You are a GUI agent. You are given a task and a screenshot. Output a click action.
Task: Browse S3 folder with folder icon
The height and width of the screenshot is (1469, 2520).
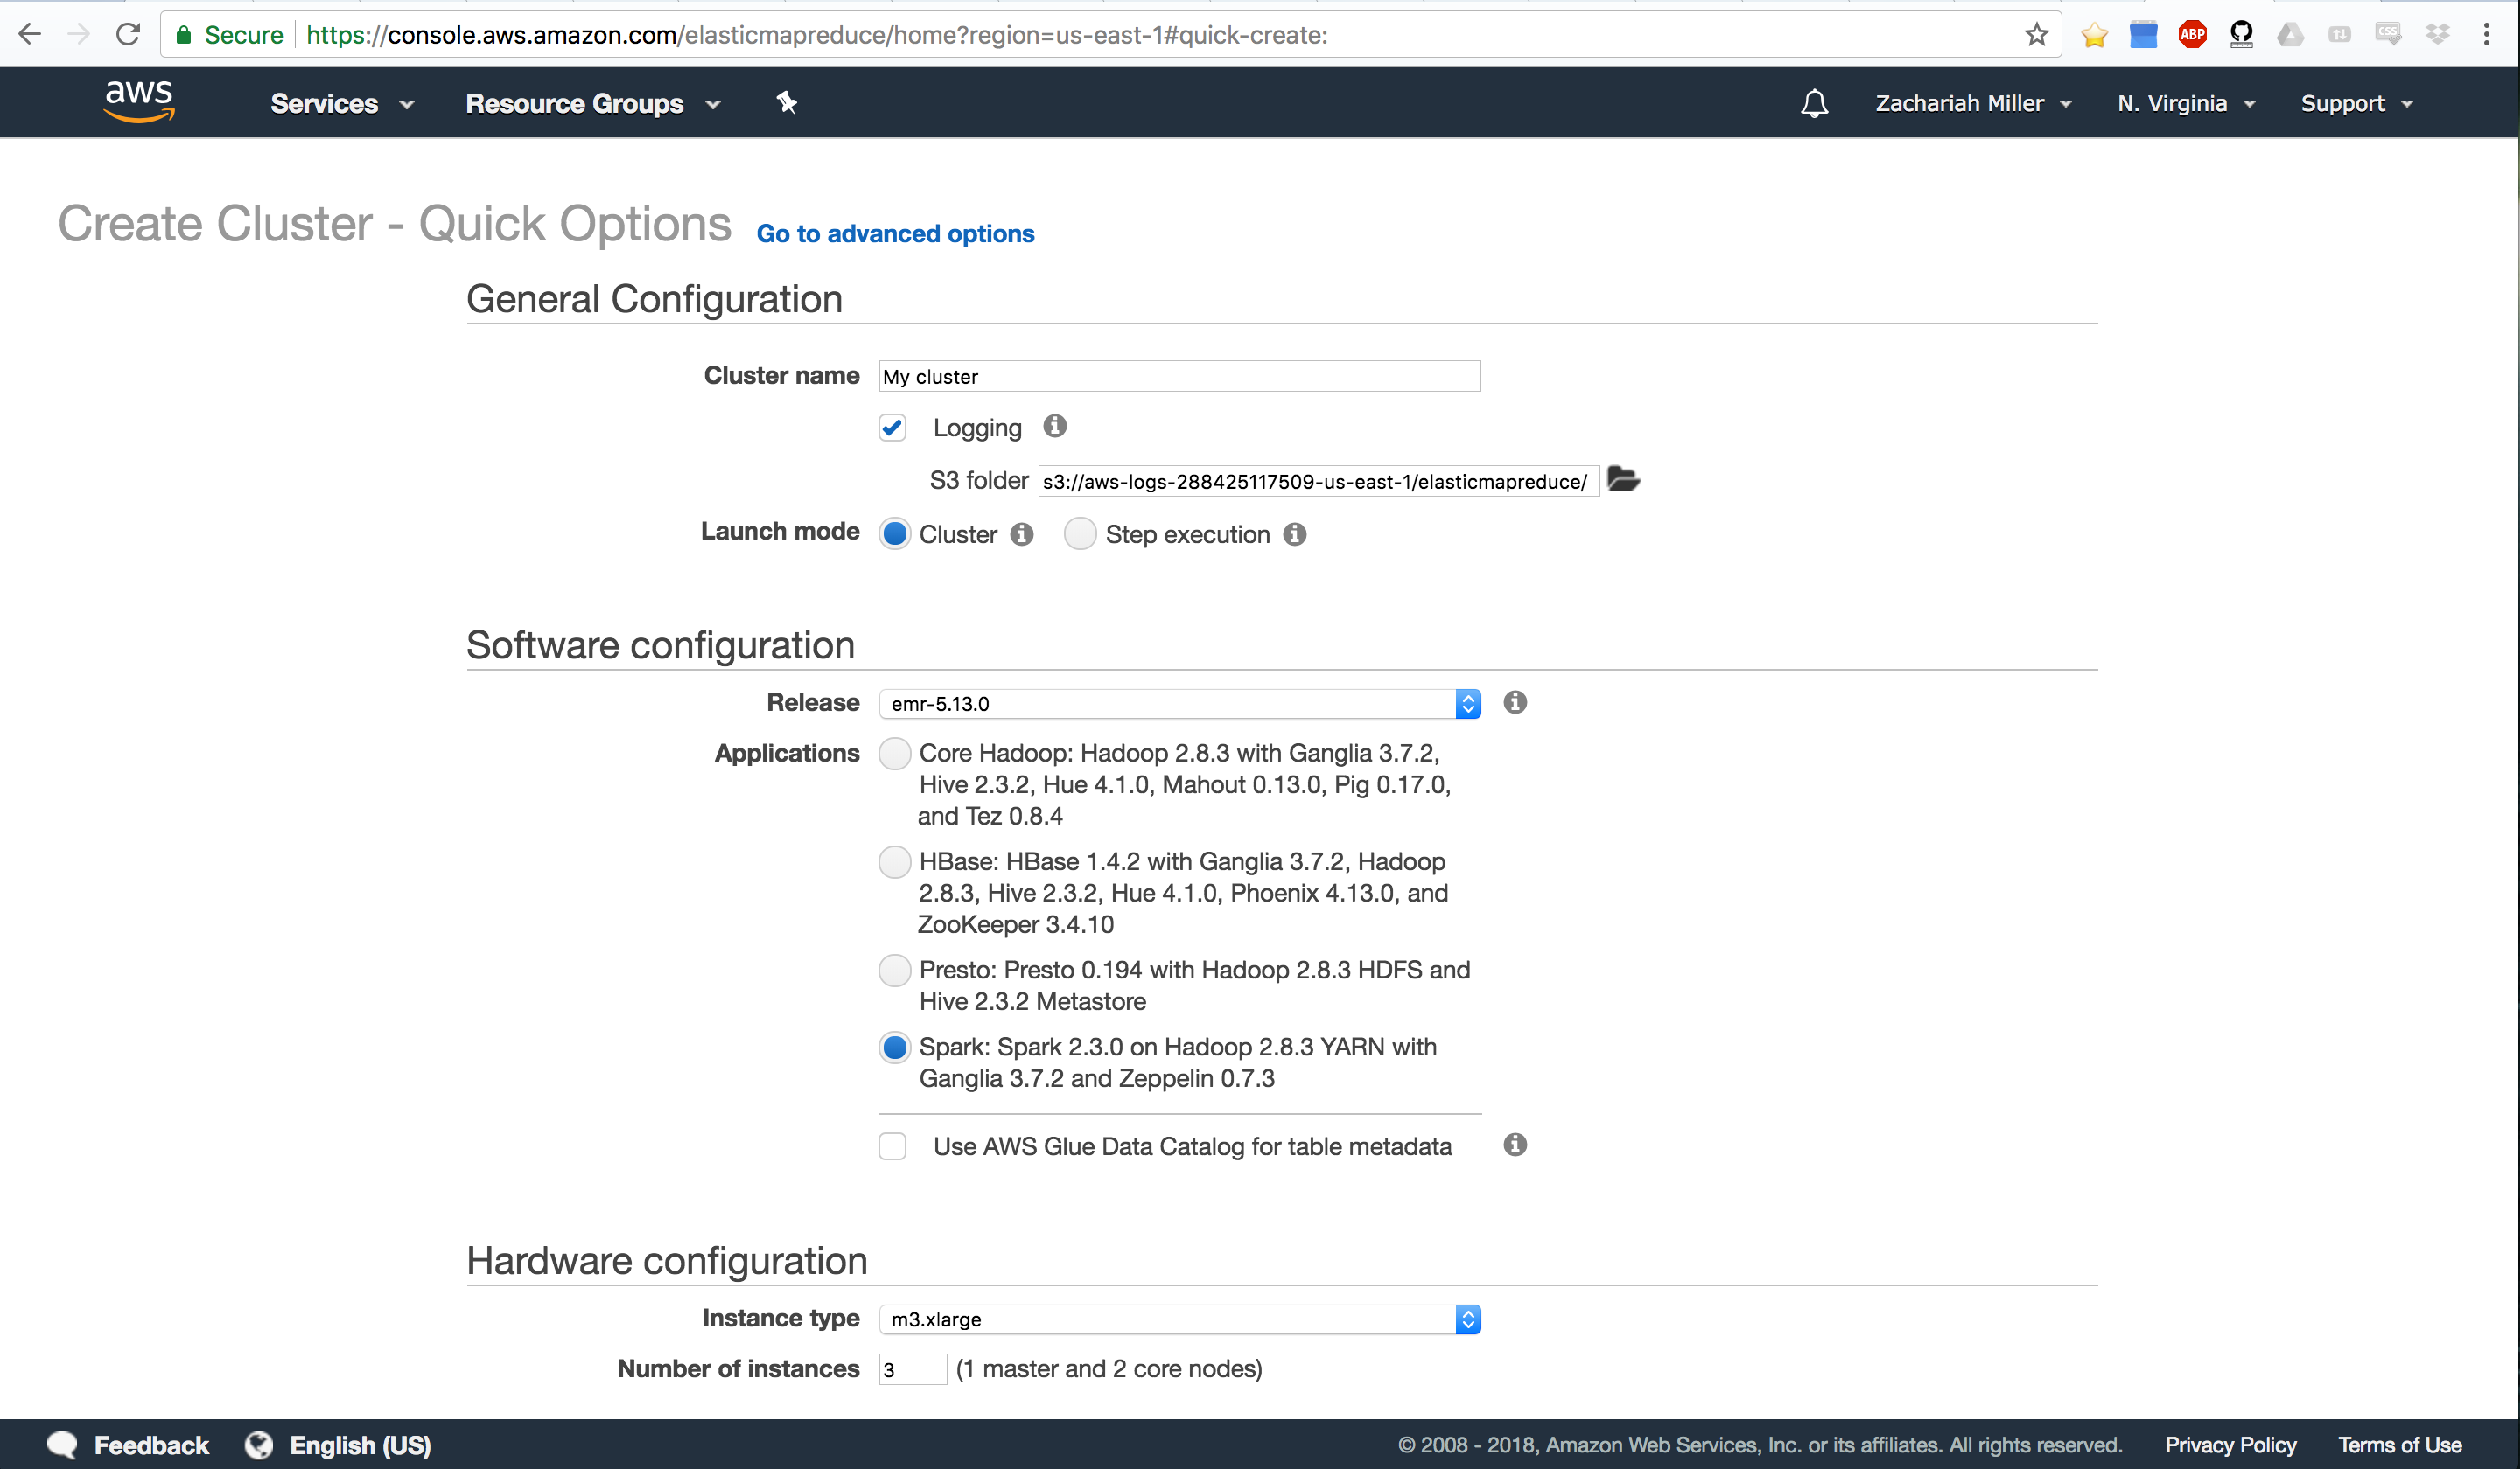(x=1623, y=480)
